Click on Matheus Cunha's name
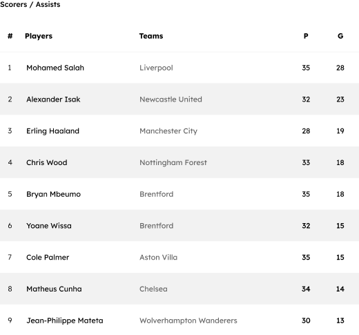 [x=54, y=289]
